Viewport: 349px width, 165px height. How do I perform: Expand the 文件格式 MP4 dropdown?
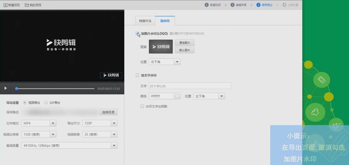tap(53, 123)
